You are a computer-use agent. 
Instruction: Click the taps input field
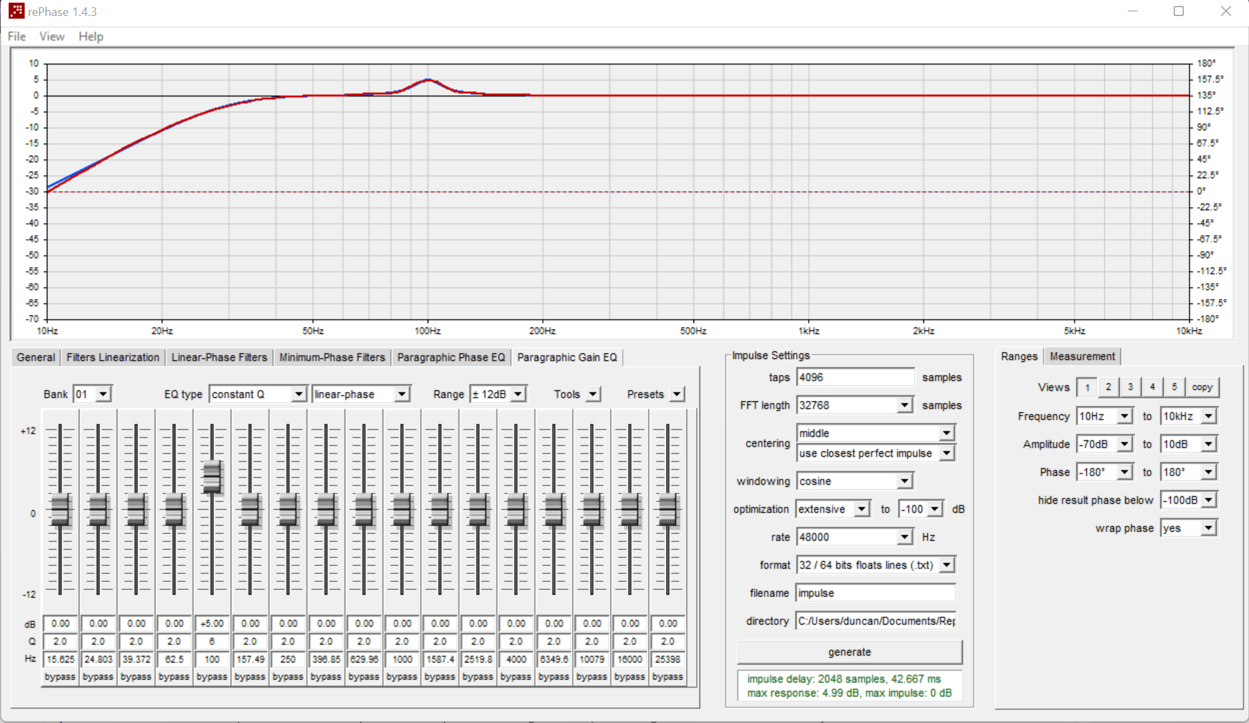click(855, 377)
